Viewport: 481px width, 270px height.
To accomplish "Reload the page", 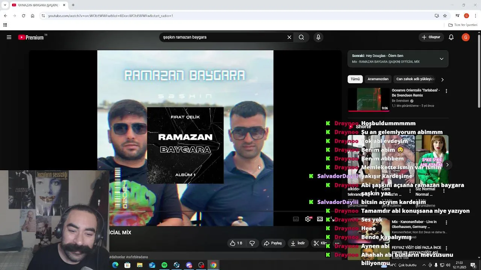I will pyautogui.click(x=23, y=16).
